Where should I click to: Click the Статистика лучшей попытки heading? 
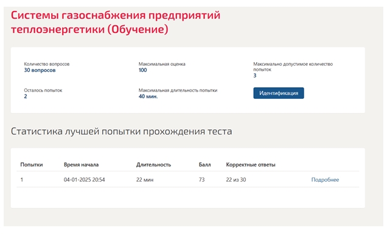121,131
